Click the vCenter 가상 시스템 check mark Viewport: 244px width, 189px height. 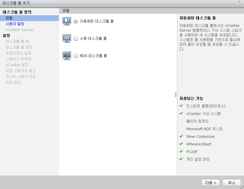(x=181, y=114)
